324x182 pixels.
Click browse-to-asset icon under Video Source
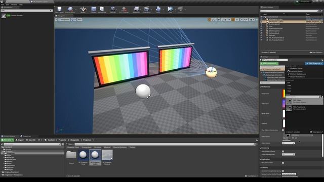tap(296, 138)
